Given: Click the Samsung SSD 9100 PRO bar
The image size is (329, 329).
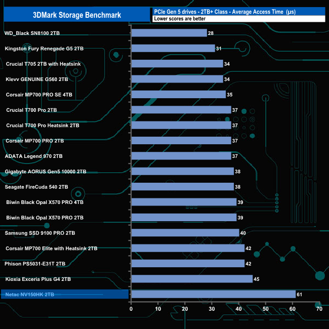Looking at the screenshot, I should [x=185, y=233].
